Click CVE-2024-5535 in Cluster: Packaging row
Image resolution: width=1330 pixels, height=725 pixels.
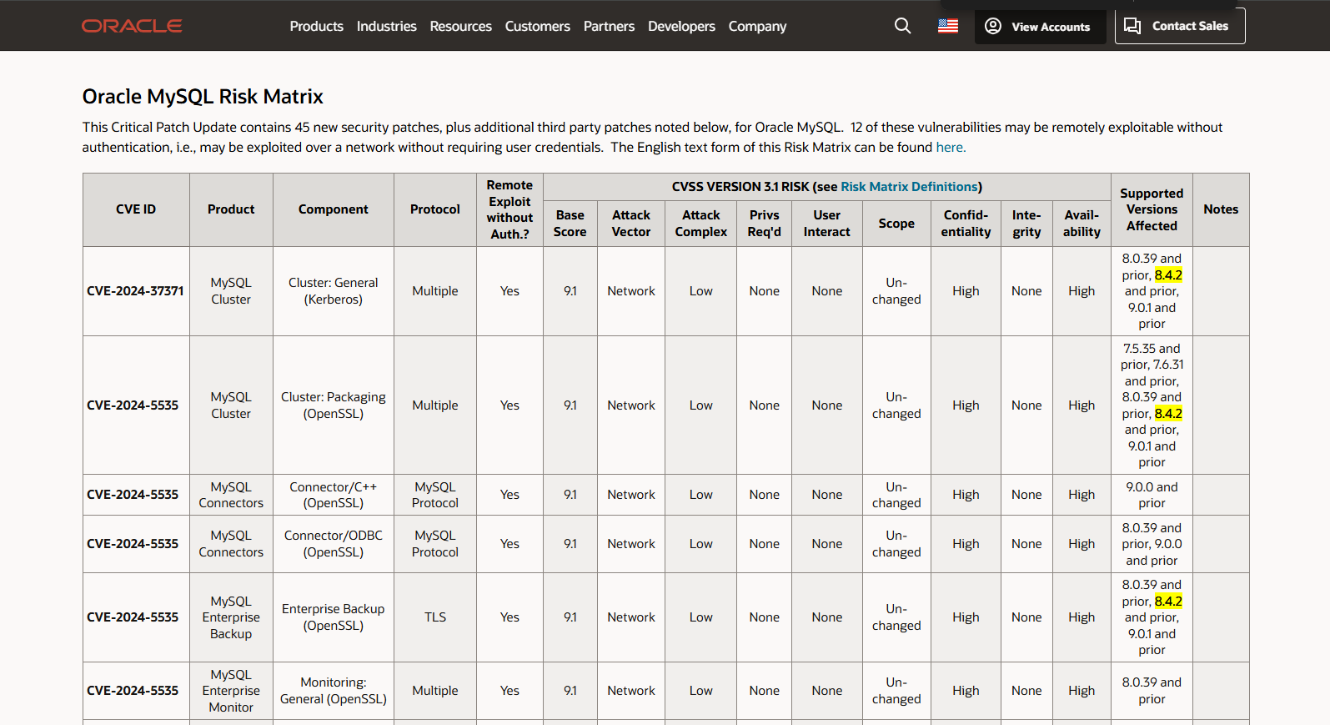[136, 405]
